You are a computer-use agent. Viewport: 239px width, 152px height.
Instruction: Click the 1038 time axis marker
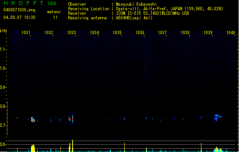[185, 32]
